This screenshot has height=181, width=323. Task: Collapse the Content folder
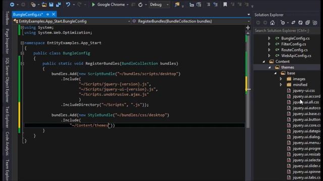point(264,61)
